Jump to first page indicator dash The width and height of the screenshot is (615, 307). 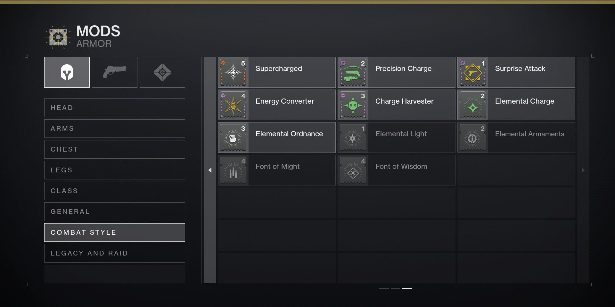pyautogui.click(x=384, y=288)
